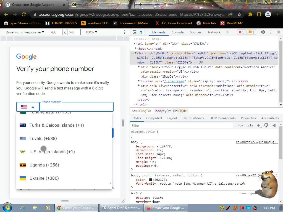Viewport: 283px width, 212px height.
Task: Click the #202124 color swatch
Action: click(151, 180)
